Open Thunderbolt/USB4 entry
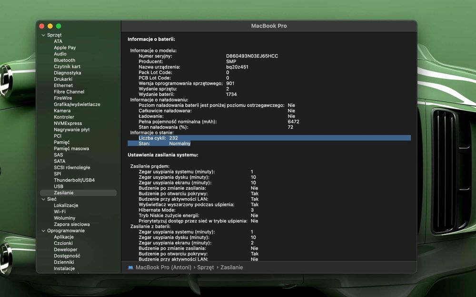Screen dimensions: 476x297 point(74,180)
